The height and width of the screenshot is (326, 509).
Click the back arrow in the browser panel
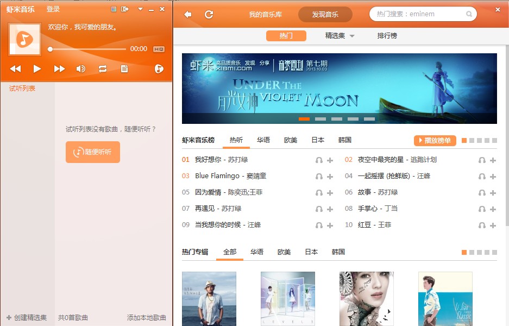pyautogui.click(x=188, y=14)
